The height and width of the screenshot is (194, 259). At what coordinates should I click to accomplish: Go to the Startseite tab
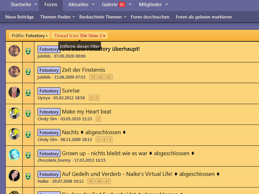click(21, 5)
